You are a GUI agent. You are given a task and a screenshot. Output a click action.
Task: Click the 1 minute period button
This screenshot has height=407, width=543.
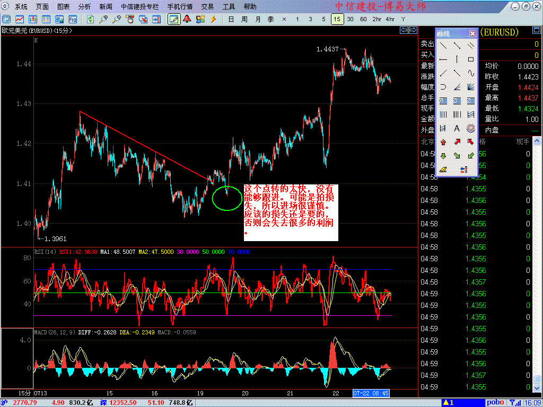coord(297,20)
